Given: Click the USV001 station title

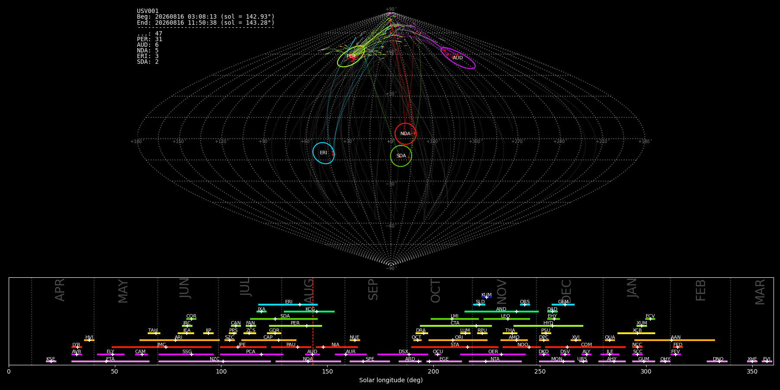Looking at the screenshot, I should [148, 11].
